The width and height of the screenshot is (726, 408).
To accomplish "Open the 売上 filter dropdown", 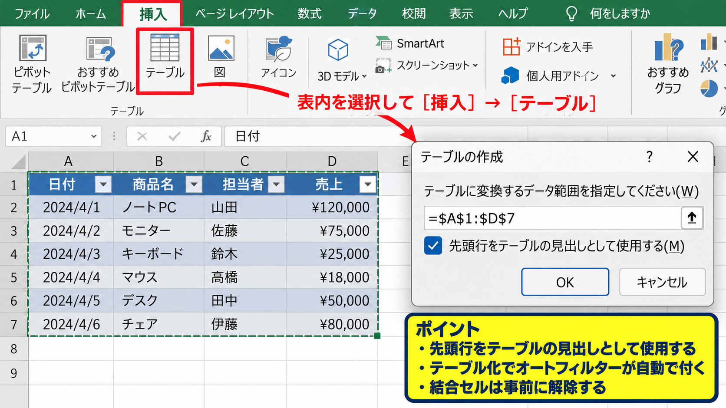I will (x=368, y=184).
